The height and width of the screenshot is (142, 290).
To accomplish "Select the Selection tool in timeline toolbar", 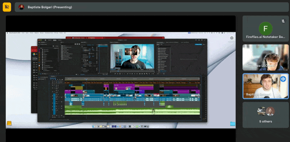I will 39,77.
